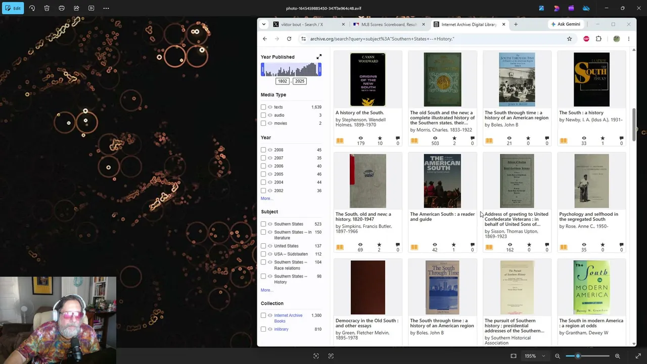Click the Democracy in the Old South cover
Image resolution: width=647 pixels, height=364 pixels.
368,287
